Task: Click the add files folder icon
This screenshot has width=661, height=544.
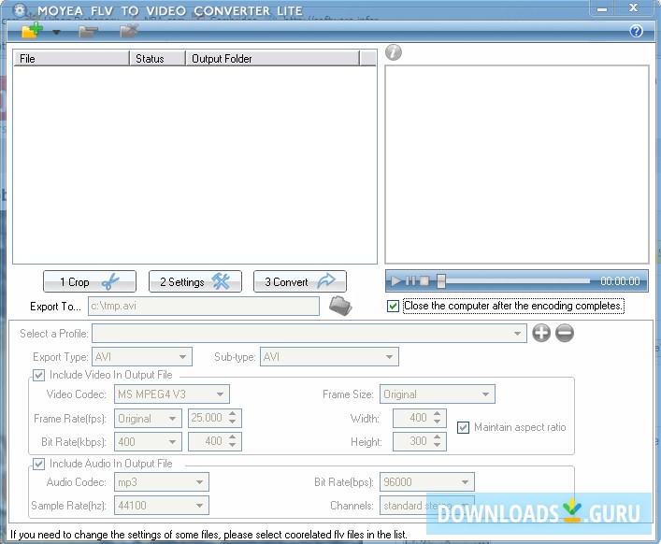Action: click(32, 30)
